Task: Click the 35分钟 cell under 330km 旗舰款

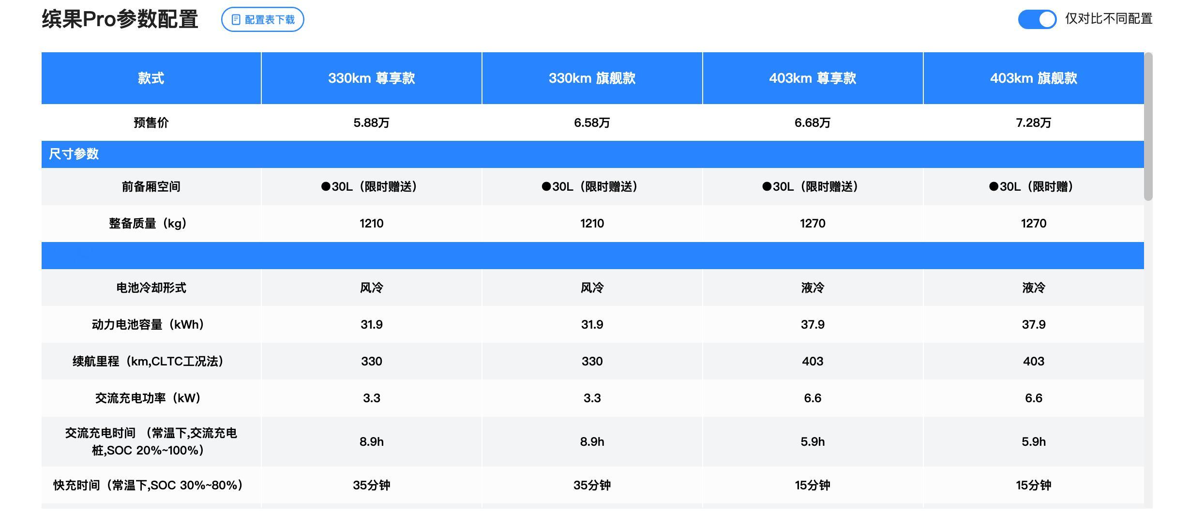Action: pos(592,485)
